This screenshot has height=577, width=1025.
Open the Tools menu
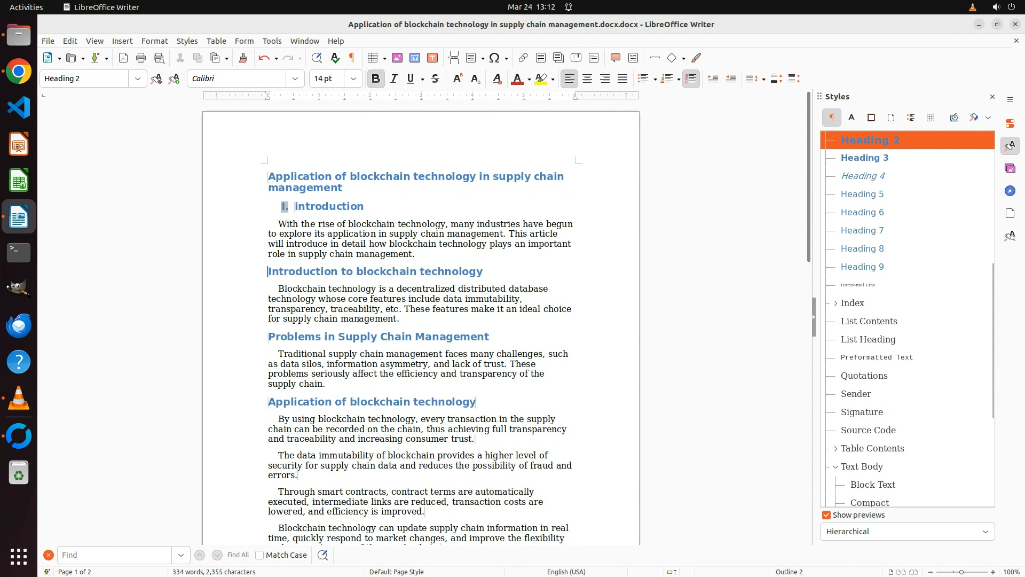click(272, 41)
